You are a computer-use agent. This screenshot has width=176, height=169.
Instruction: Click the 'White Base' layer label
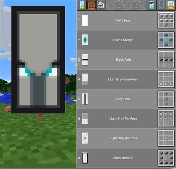coord(123,20)
